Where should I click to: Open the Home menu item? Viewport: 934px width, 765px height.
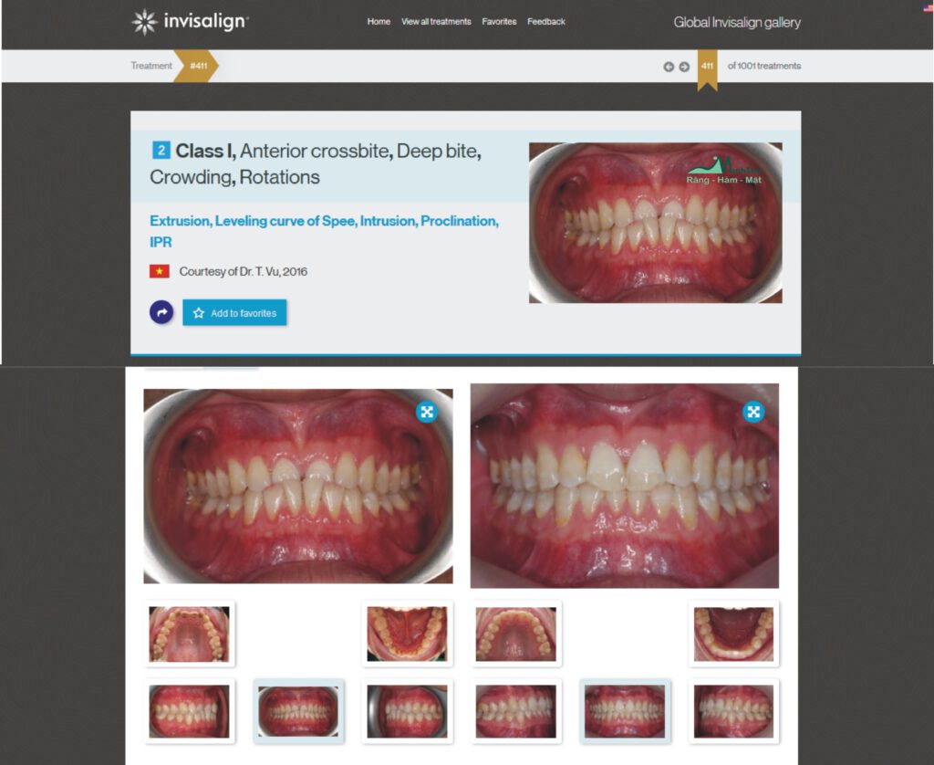pos(379,22)
